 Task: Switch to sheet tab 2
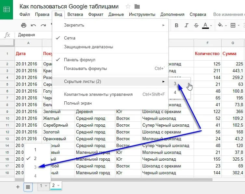point(53,185)
